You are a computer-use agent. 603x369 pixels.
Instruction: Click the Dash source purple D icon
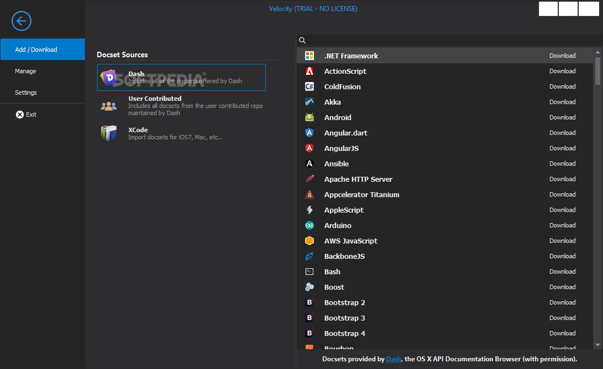pos(109,78)
